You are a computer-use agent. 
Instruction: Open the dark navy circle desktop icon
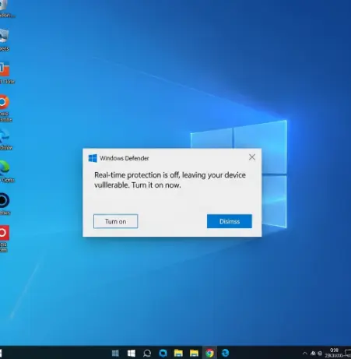click(4, 200)
